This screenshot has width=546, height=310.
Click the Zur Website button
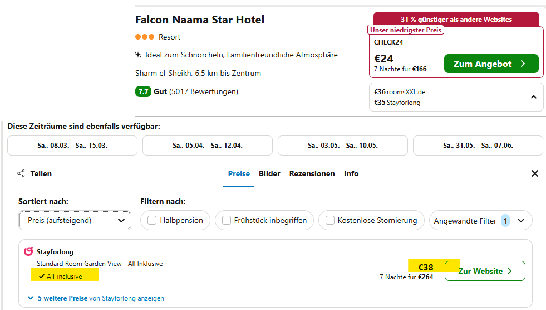(485, 271)
